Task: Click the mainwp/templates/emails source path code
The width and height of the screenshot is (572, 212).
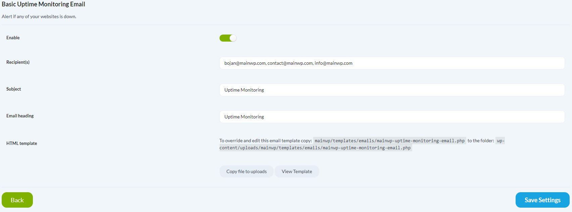Action: [390, 141]
